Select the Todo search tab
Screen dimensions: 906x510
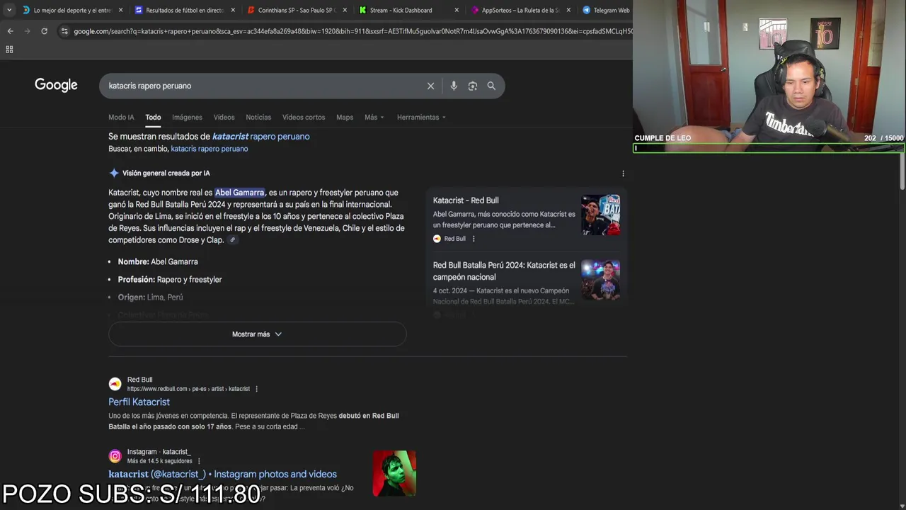153,118
